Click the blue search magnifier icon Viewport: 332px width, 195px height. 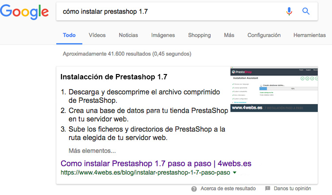point(306,11)
